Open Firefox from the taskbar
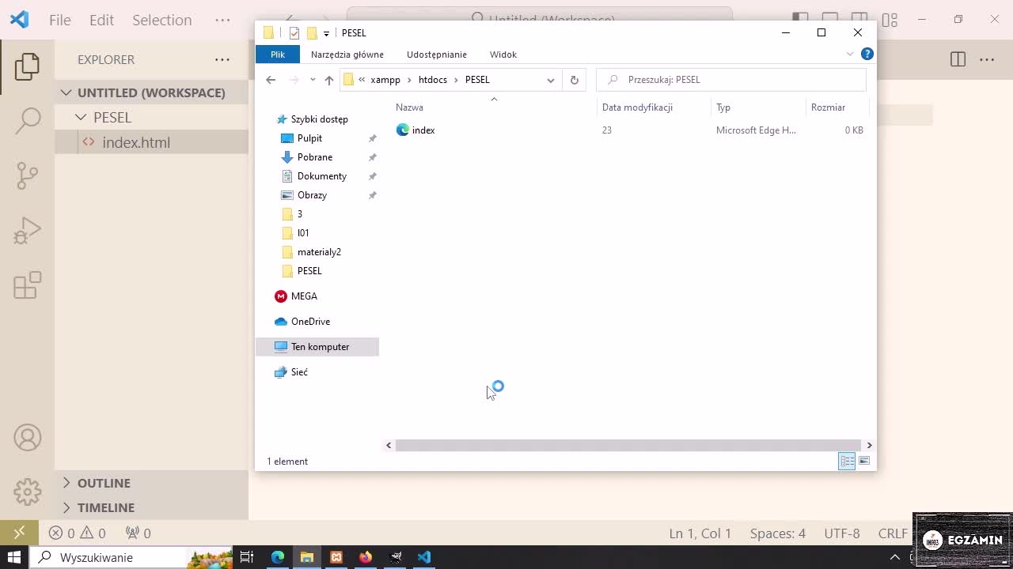 click(365, 557)
